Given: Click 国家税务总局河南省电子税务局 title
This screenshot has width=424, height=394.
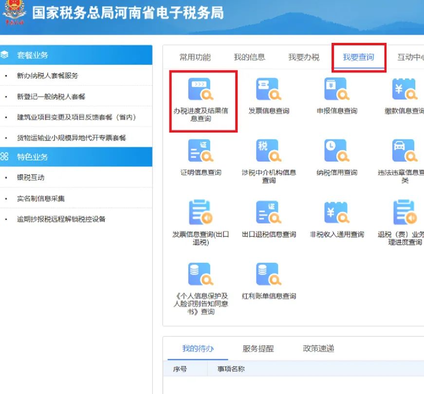Looking at the screenshot, I should pos(128,13).
